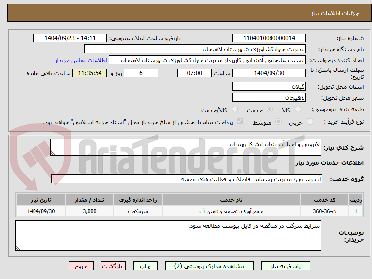Click the شماره نیاز number field
Screen dimensions: 372x279
269,38
